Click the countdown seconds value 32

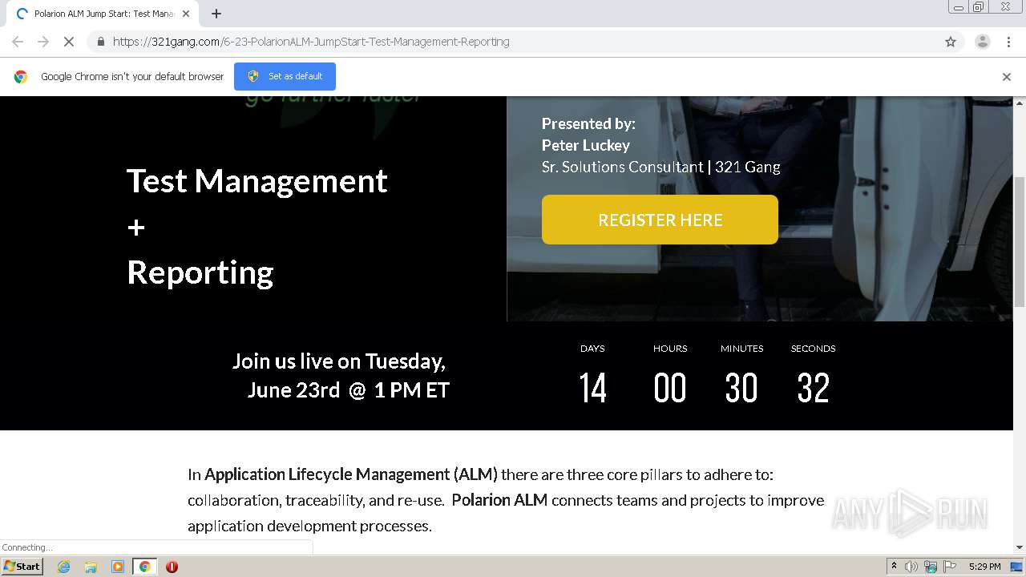pos(814,388)
